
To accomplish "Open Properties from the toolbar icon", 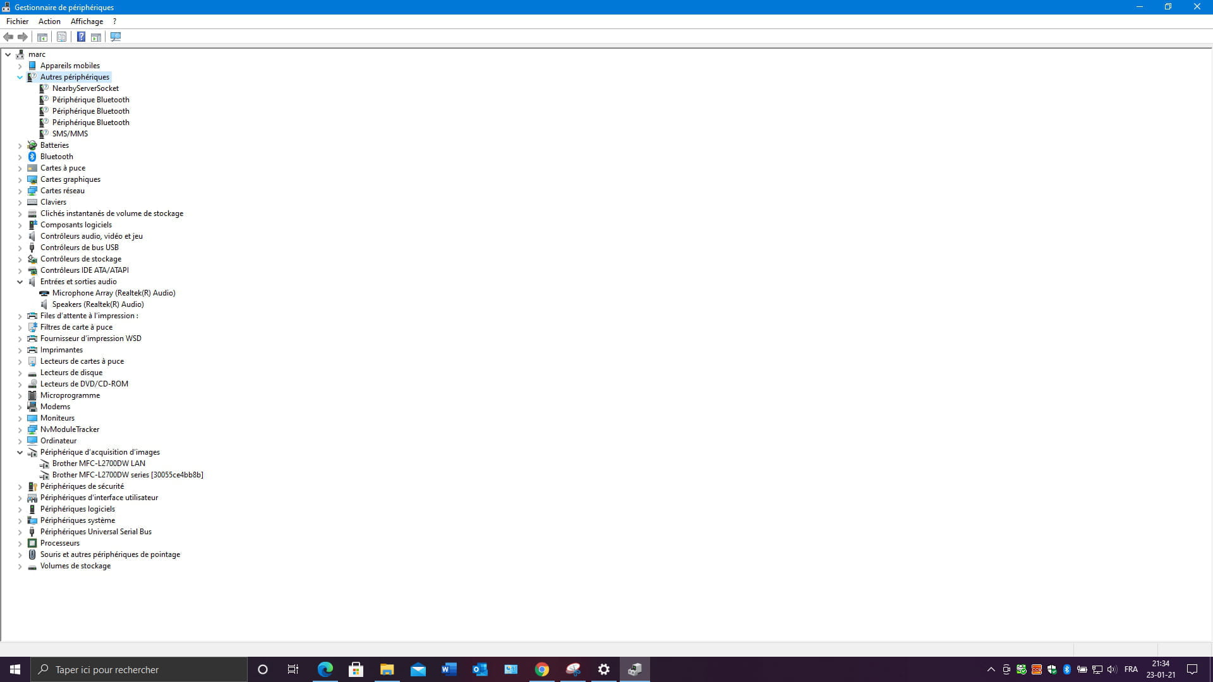I will coord(61,37).
